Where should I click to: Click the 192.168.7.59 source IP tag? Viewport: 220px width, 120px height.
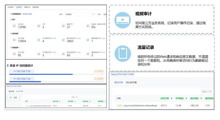[x=22, y=71]
